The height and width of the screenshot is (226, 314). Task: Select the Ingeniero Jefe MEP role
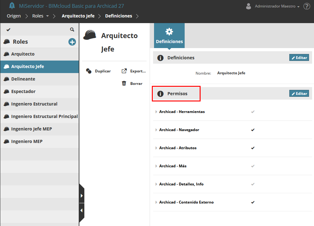coord(40,129)
